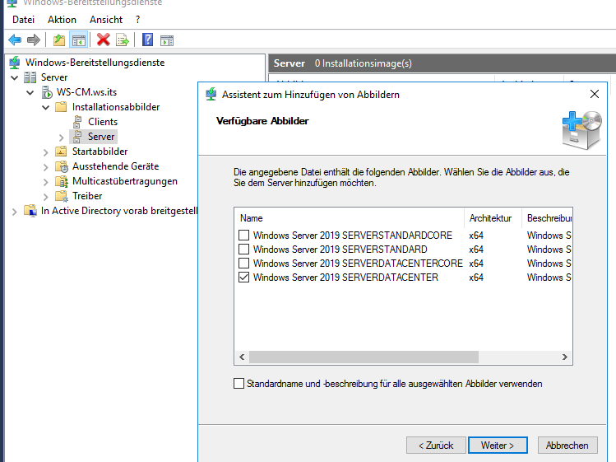Expand the Multicastübertragungen node
The width and height of the screenshot is (616, 462).
tap(45, 182)
